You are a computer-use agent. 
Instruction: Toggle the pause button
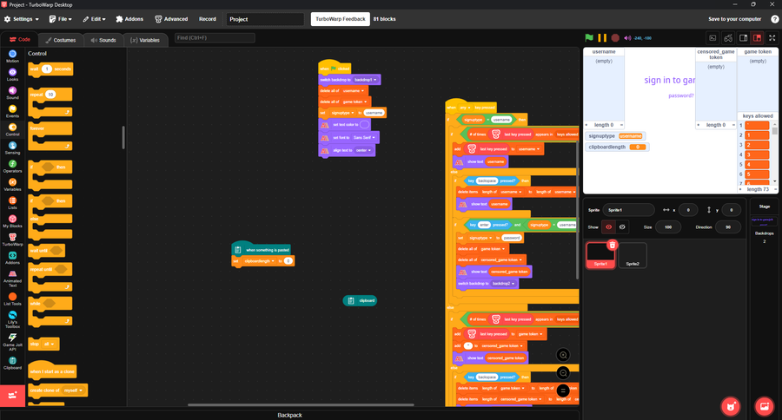click(x=602, y=38)
